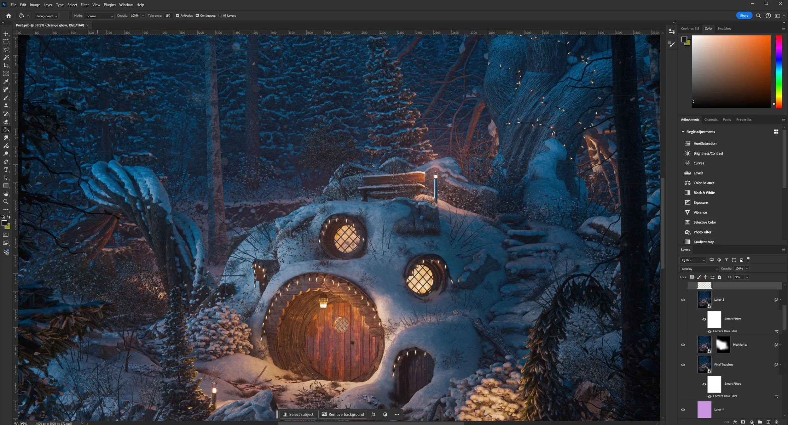
Task: Open the Overlay blend mode dropdown
Action: 699,269
